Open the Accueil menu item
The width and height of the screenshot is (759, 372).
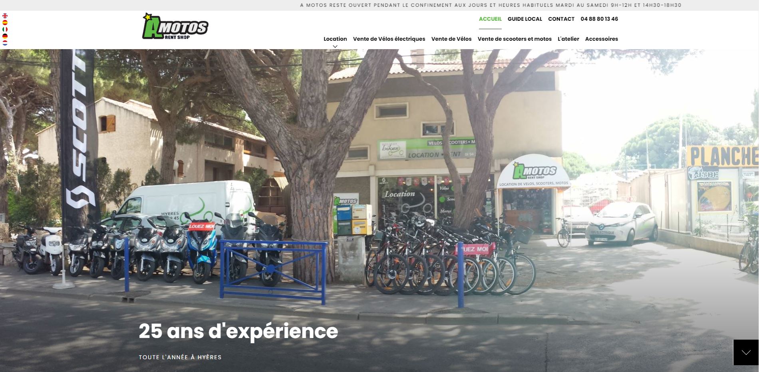point(490,19)
